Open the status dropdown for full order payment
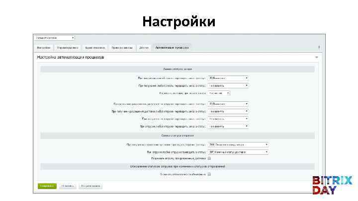Viewport: 358px width, 201px height. coord(228,78)
